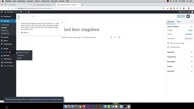This screenshot has height=109, width=194.
Task: Click the Chrome address bar URL
Action: pos(34,8)
